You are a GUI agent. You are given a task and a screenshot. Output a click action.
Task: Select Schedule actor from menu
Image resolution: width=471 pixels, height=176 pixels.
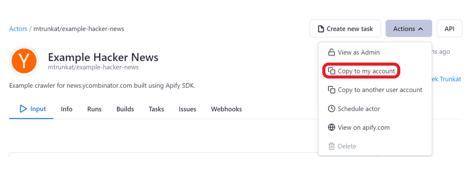tap(375, 109)
